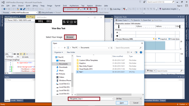Viewport: 189px width, 106px height.
Task: Restart debugging session icon
Action: 91,9
